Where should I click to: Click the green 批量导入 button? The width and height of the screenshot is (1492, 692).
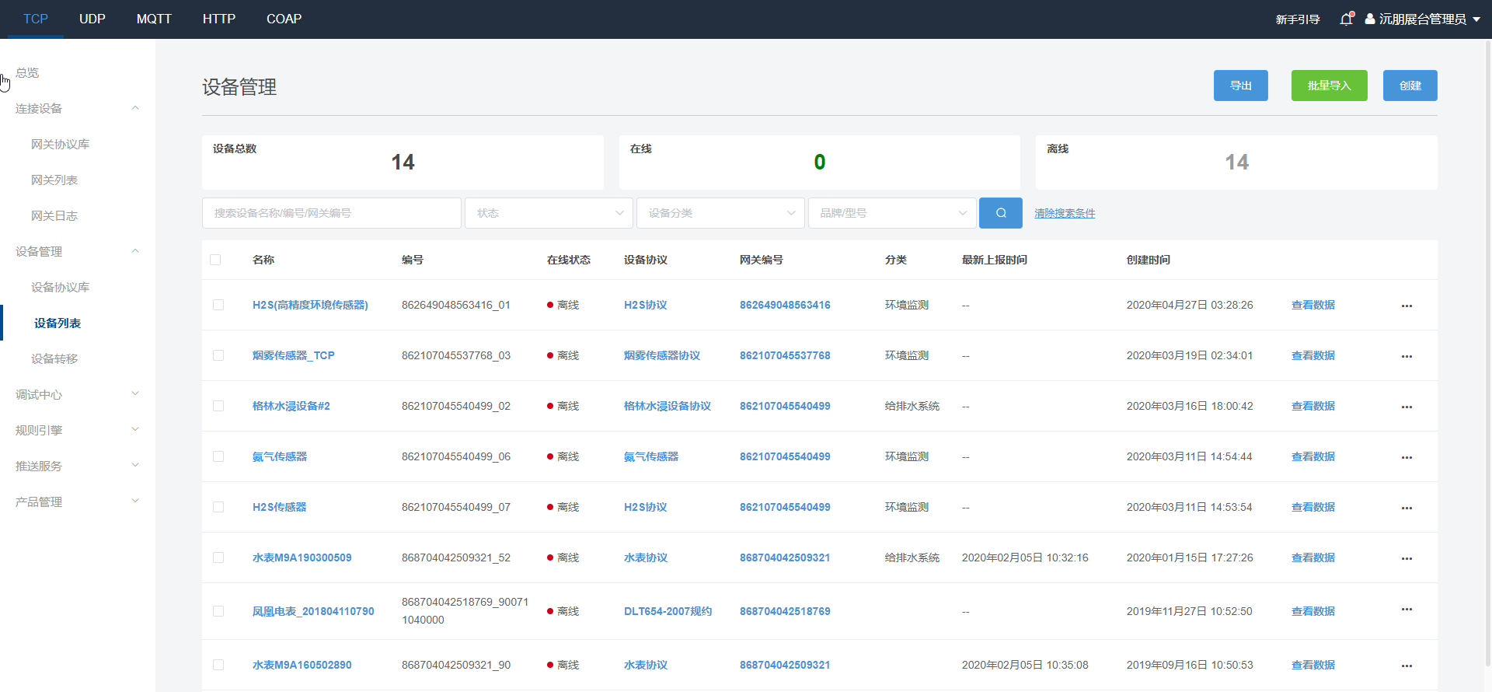coord(1329,86)
